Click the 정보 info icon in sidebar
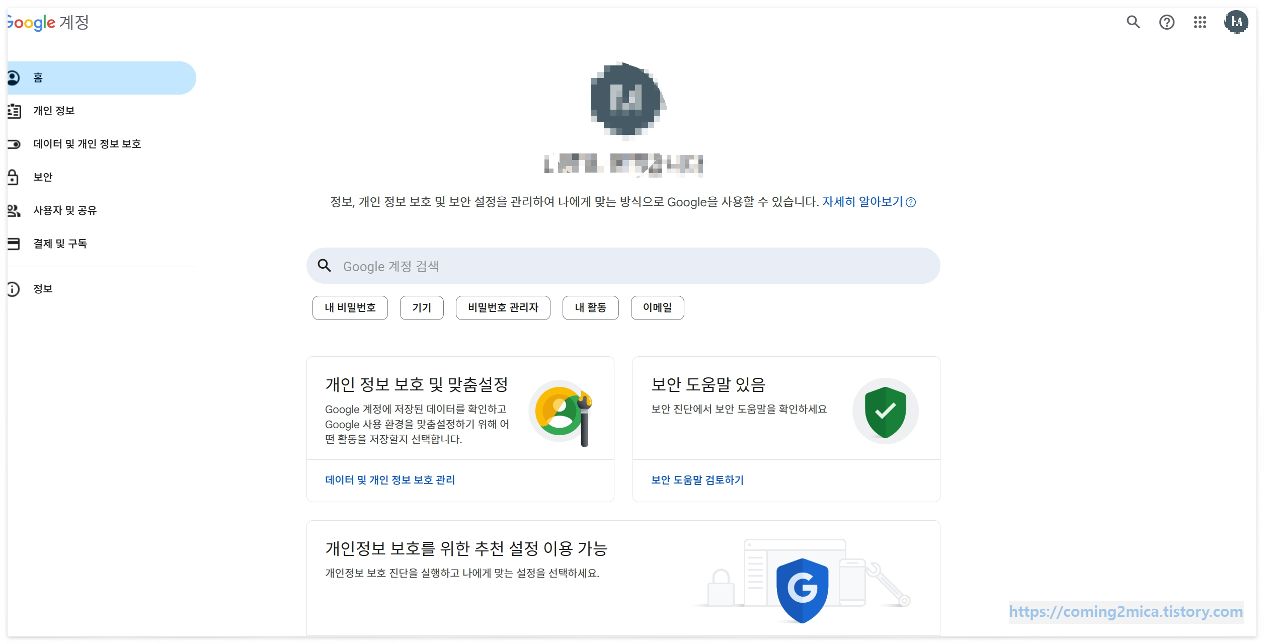 (13, 289)
